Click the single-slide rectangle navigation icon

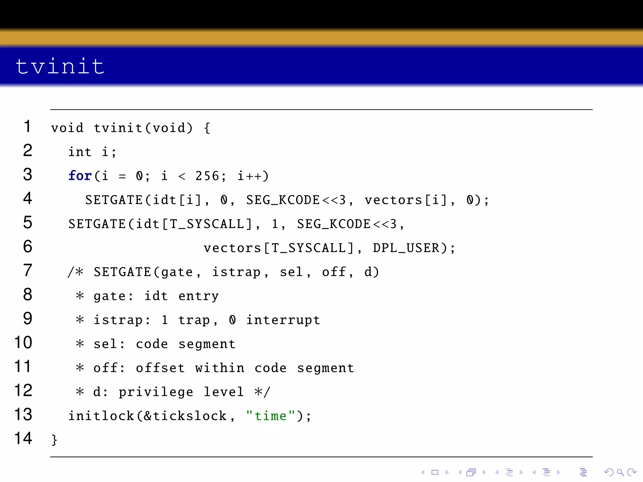[x=435, y=472]
